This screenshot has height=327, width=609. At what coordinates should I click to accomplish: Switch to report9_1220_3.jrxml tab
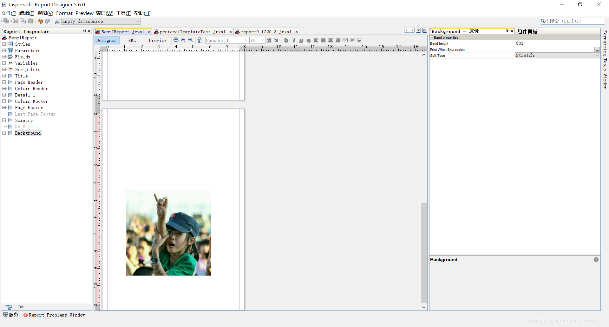click(x=266, y=32)
